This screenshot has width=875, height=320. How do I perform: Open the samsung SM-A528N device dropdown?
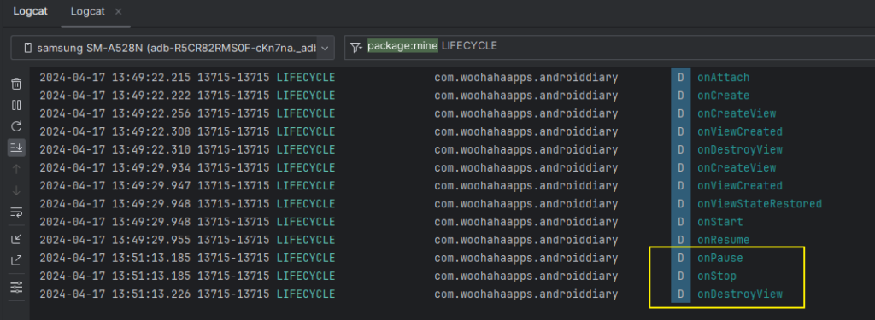click(173, 48)
